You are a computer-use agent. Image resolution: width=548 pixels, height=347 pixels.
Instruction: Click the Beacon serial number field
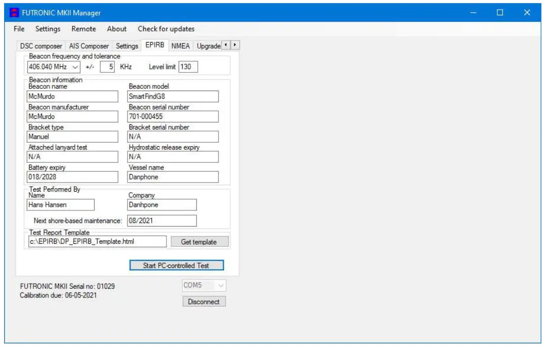(x=173, y=117)
